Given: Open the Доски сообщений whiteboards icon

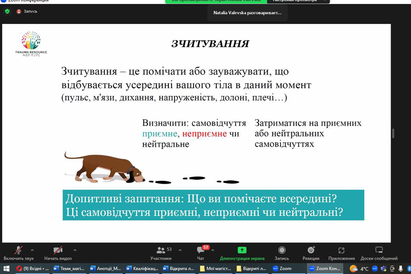Looking at the screenshot, I should (379, 250).
